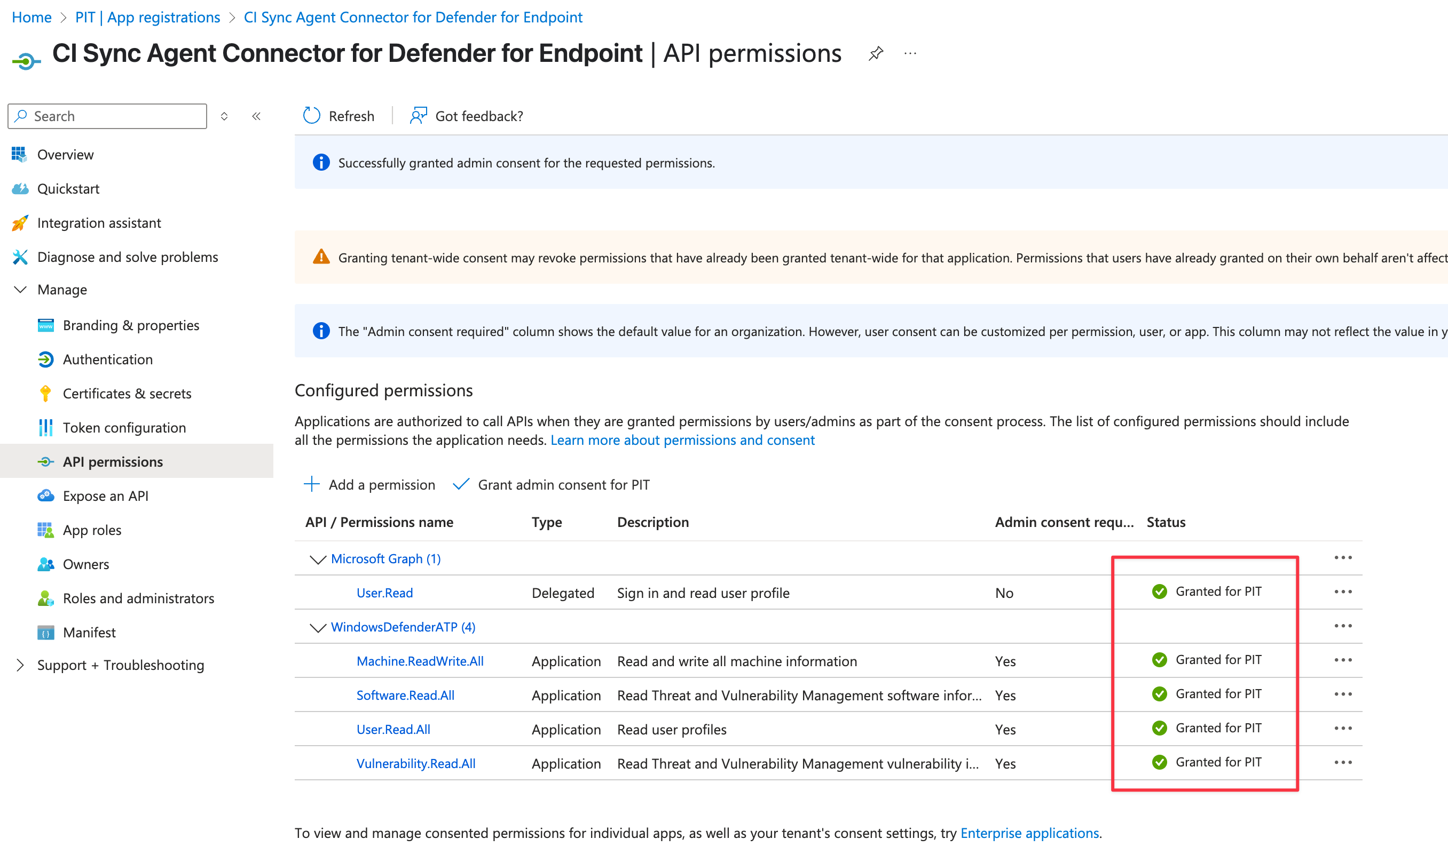Click the Home breadcrumb link
The height and width of the screenshot is (863, 1448).
pyautogui.click(x=32, y=17)
